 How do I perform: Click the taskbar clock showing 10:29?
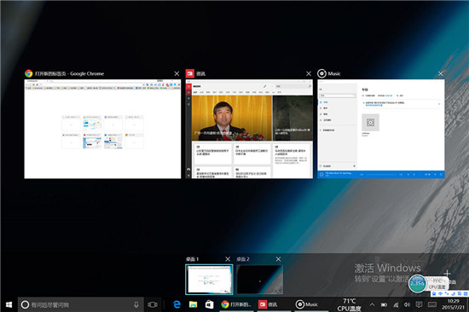[x=454, y=304]
